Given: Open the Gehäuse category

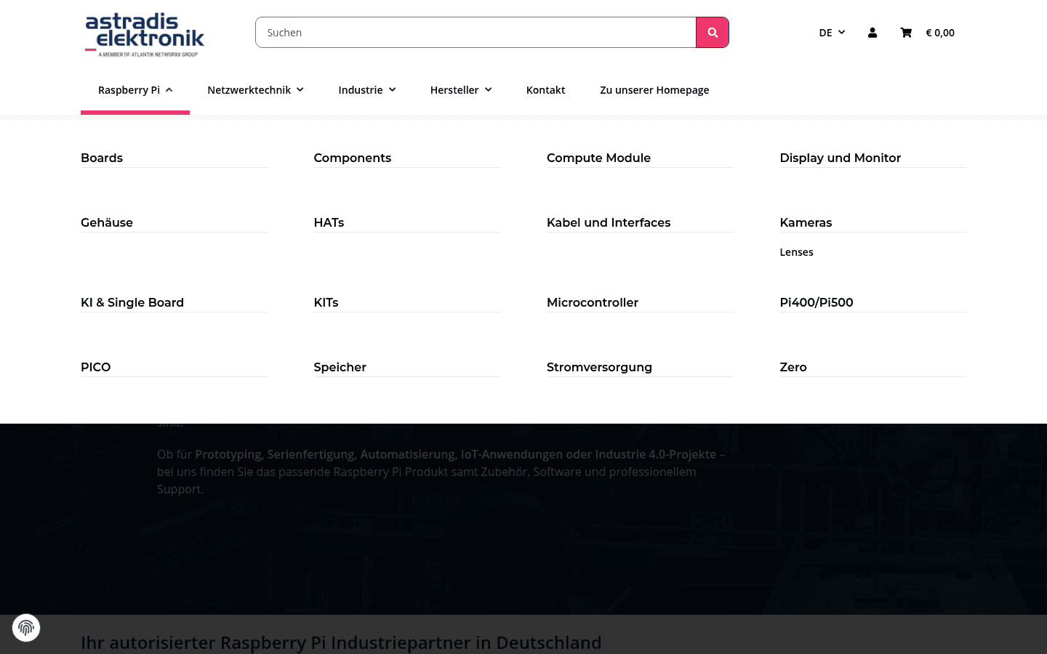Looking at the screenshot, I should pyautogui.click(x=107, y=222).
